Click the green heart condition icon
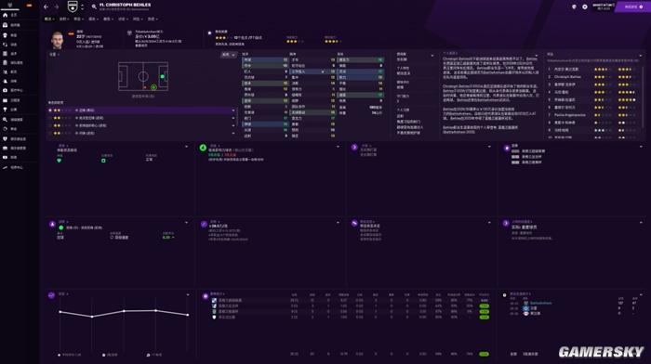 (59, 161)
